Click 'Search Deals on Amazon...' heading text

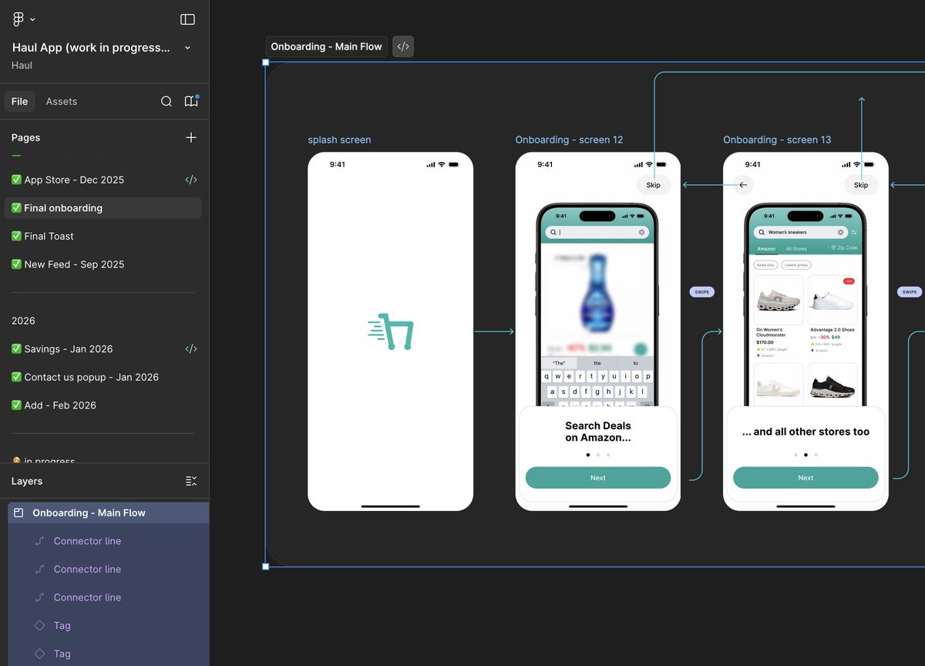coord(598,432)
